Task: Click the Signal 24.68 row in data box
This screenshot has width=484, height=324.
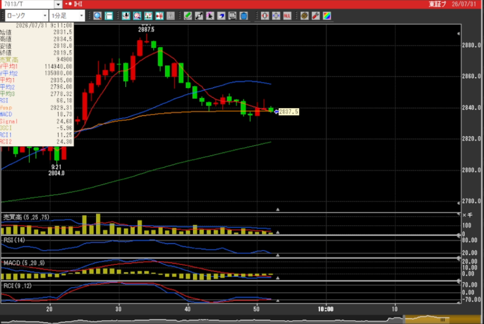Action: (x=36, y=121)
